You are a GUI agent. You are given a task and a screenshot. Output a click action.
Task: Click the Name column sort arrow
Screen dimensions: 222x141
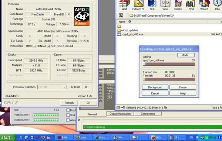click(130, 22)
